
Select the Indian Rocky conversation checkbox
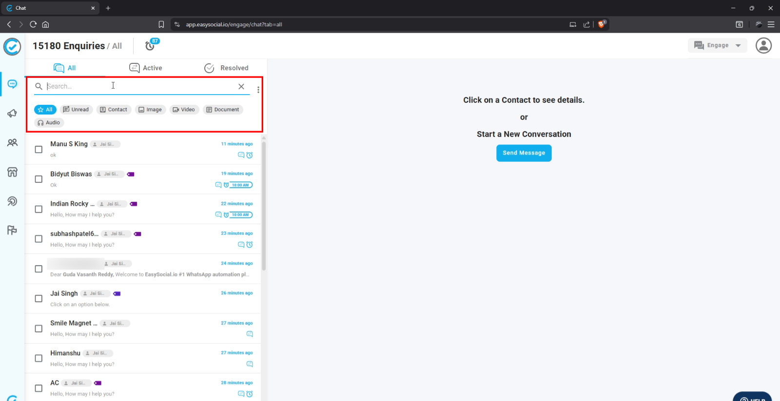39,209
